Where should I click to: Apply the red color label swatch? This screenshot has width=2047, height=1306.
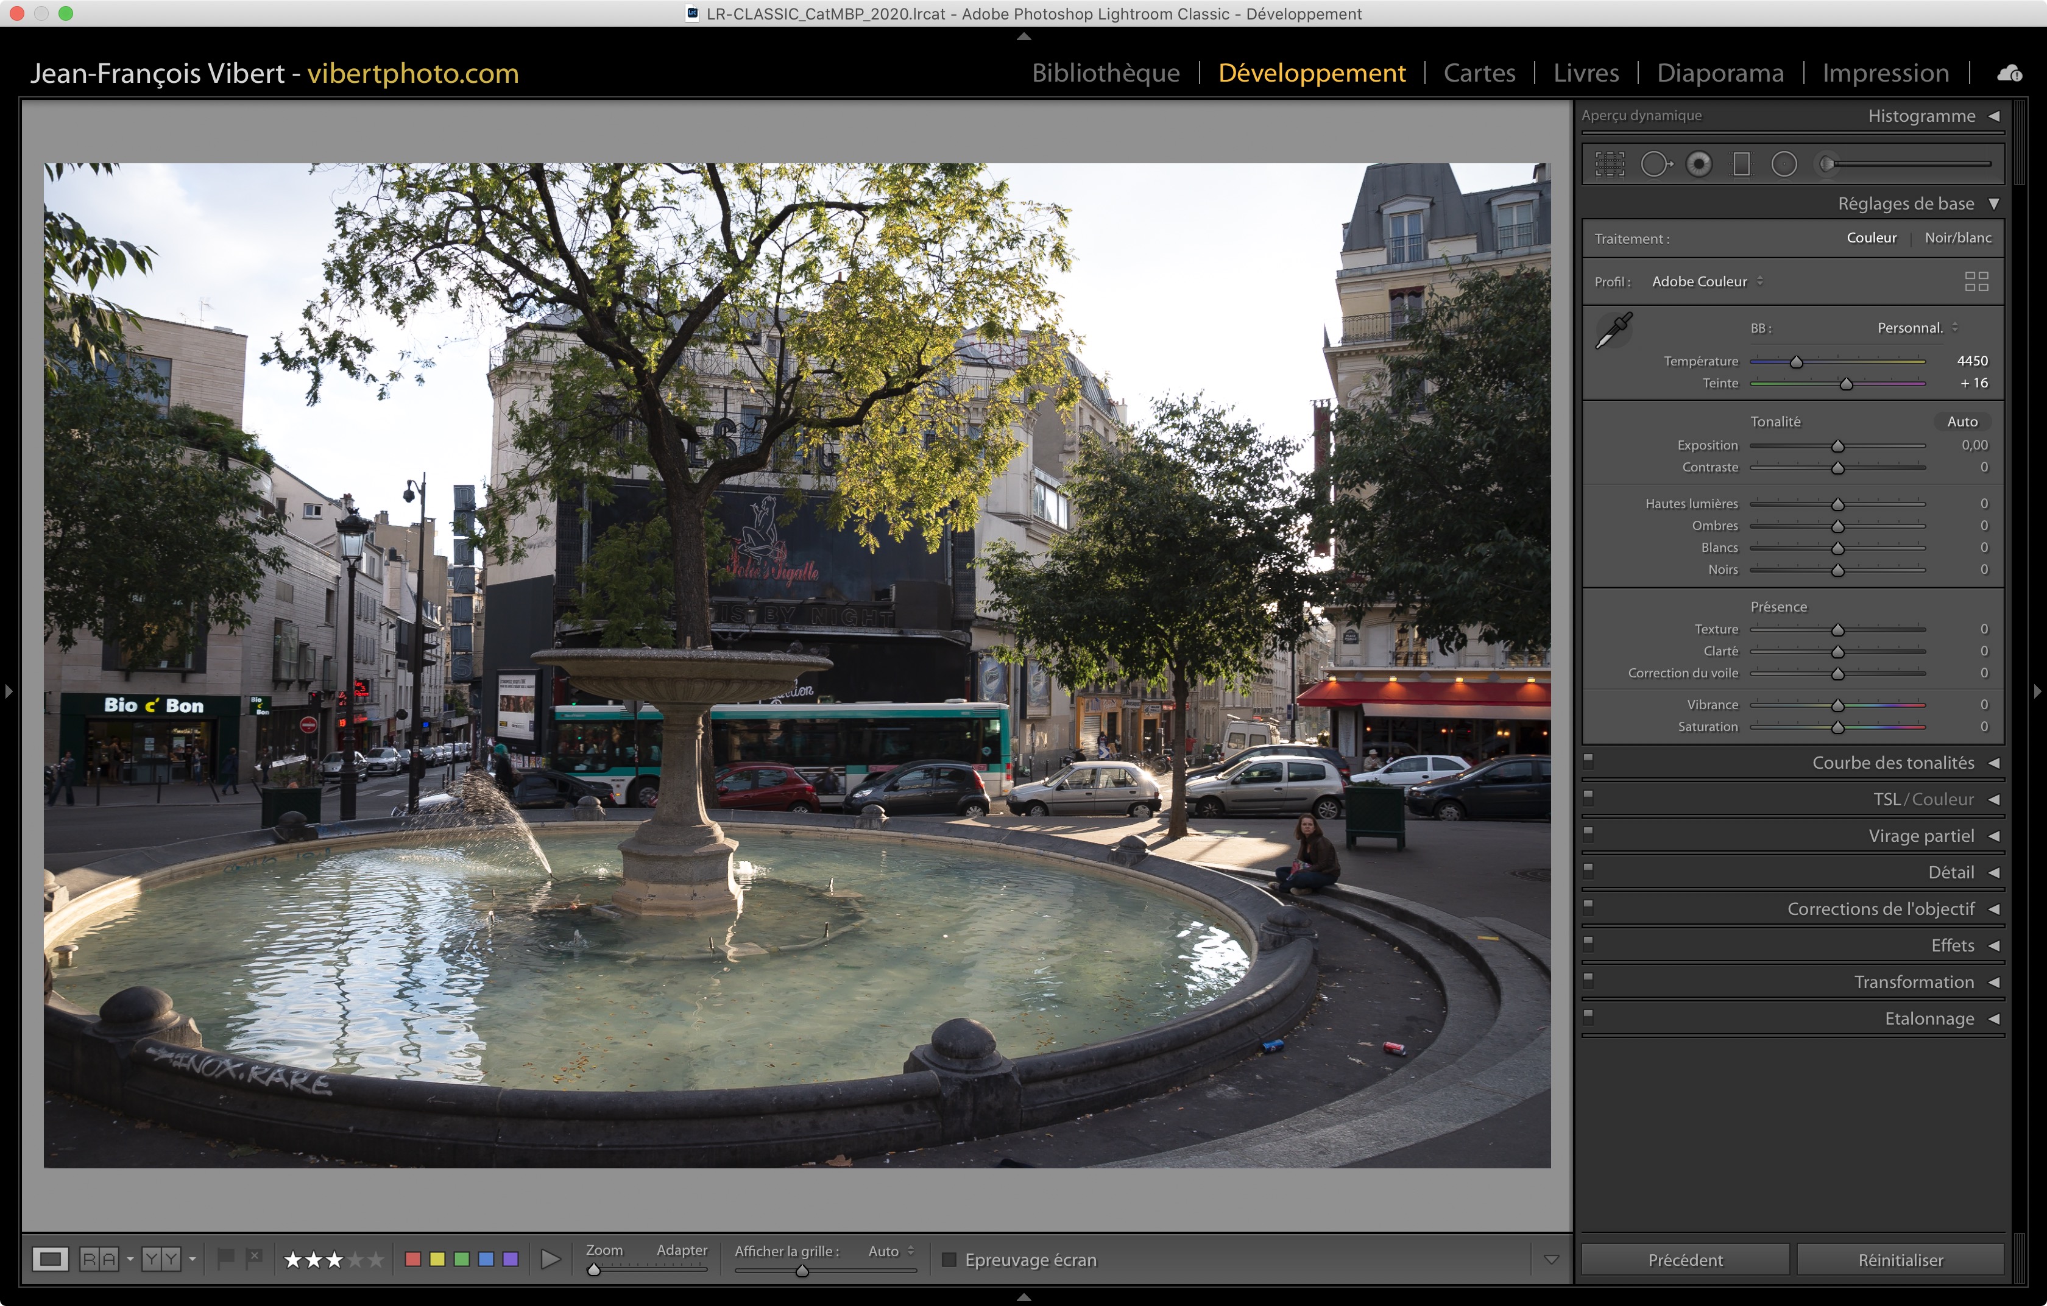click(413, 1258)
